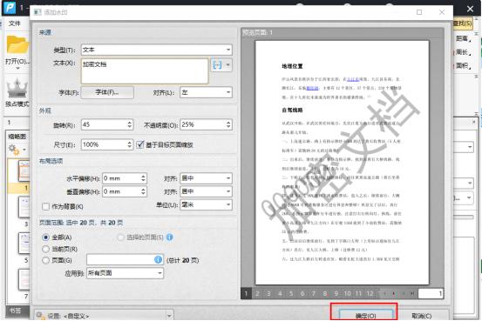Image resolution: width=482 pixels, height=321 pixels.
Task: Click the 添加水印 dialog title icon
Action: pyautogui.click(x=37, y=12)
